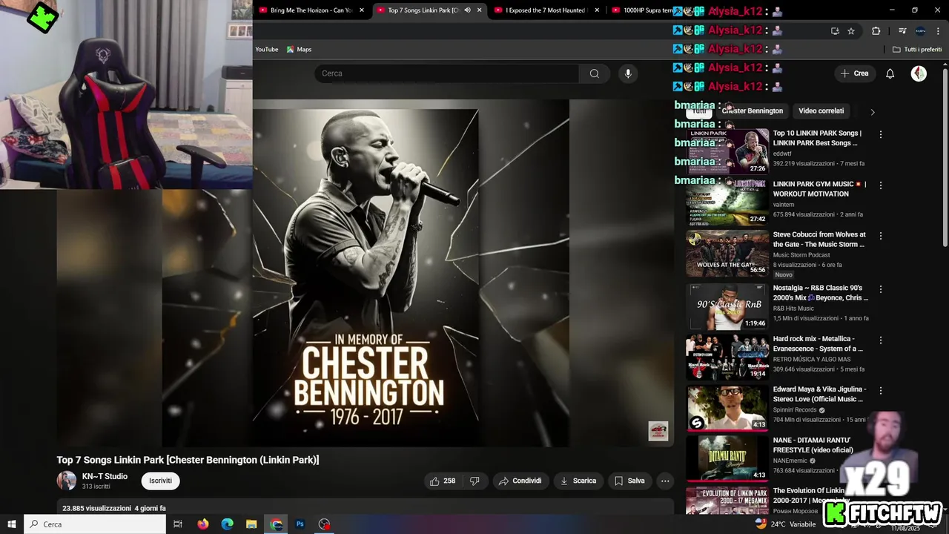The image size is (949, 534).
Task: Open options for Nostalgia R&B Classic video
Action: click(x=881, y=289)
